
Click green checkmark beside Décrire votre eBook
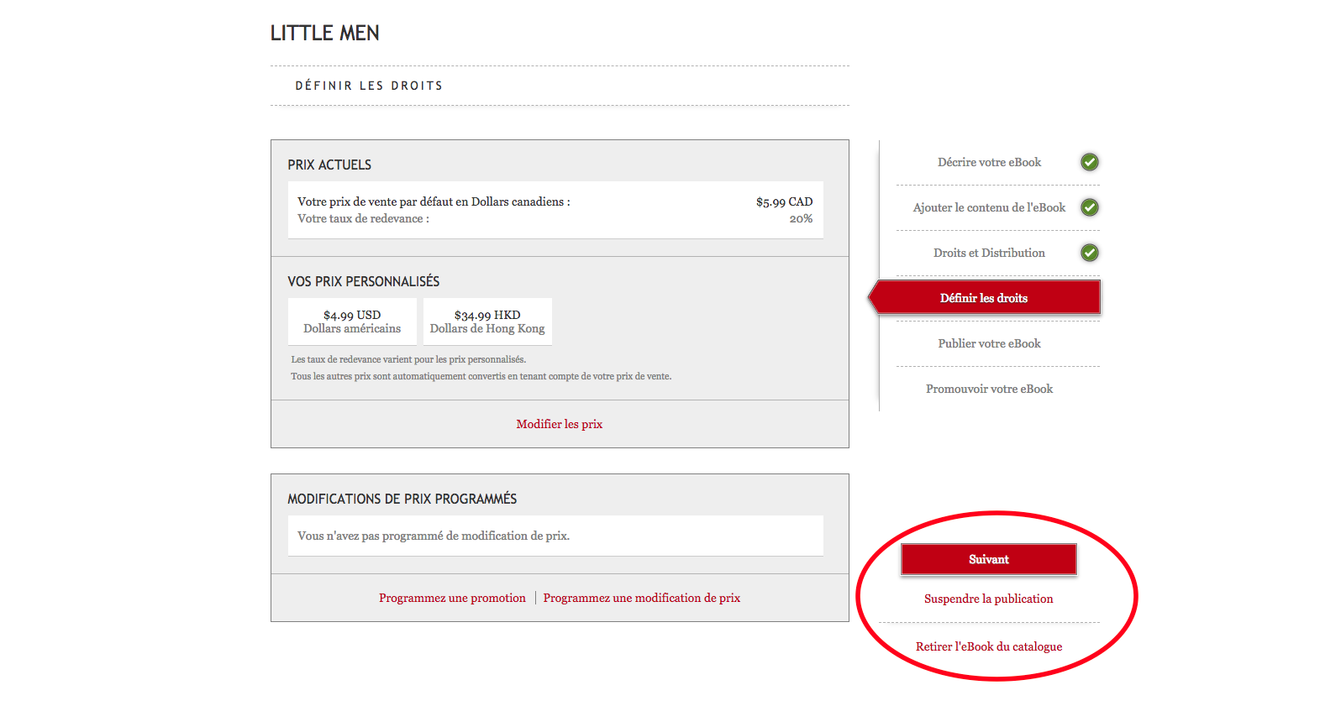[x=1089, y=162]
